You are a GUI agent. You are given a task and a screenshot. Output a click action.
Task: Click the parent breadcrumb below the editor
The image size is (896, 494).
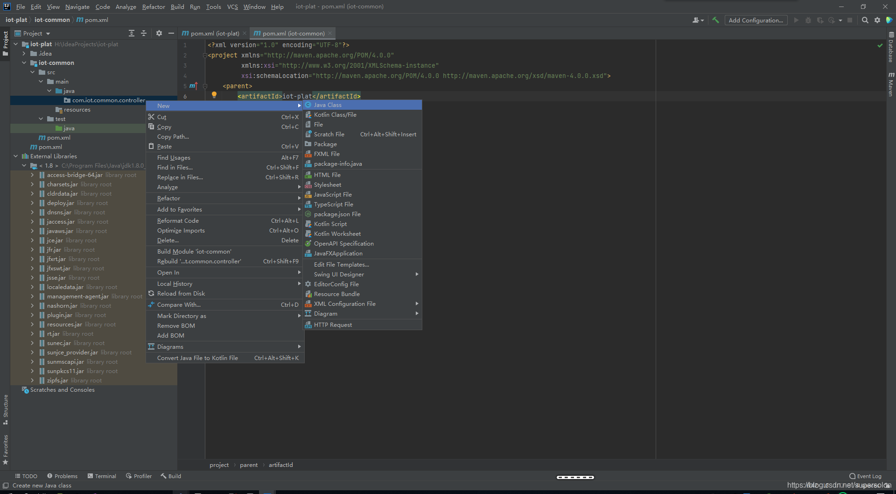click(x=249, y=465)
